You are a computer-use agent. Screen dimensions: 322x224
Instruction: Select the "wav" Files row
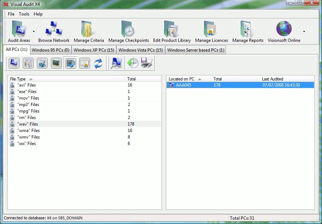point(85,124)
